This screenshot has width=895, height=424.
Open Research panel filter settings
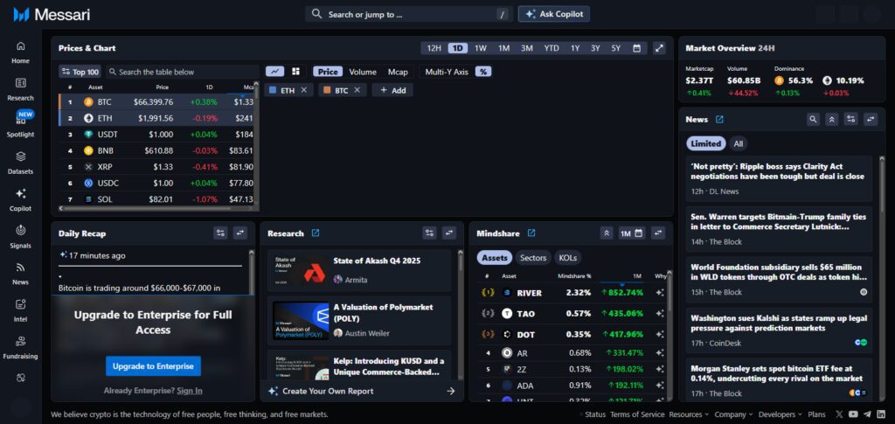click(x=430, y=233)
